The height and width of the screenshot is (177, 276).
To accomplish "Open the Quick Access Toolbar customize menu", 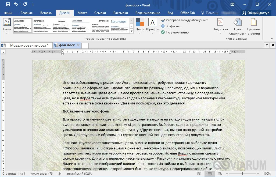I will point(33,5).
